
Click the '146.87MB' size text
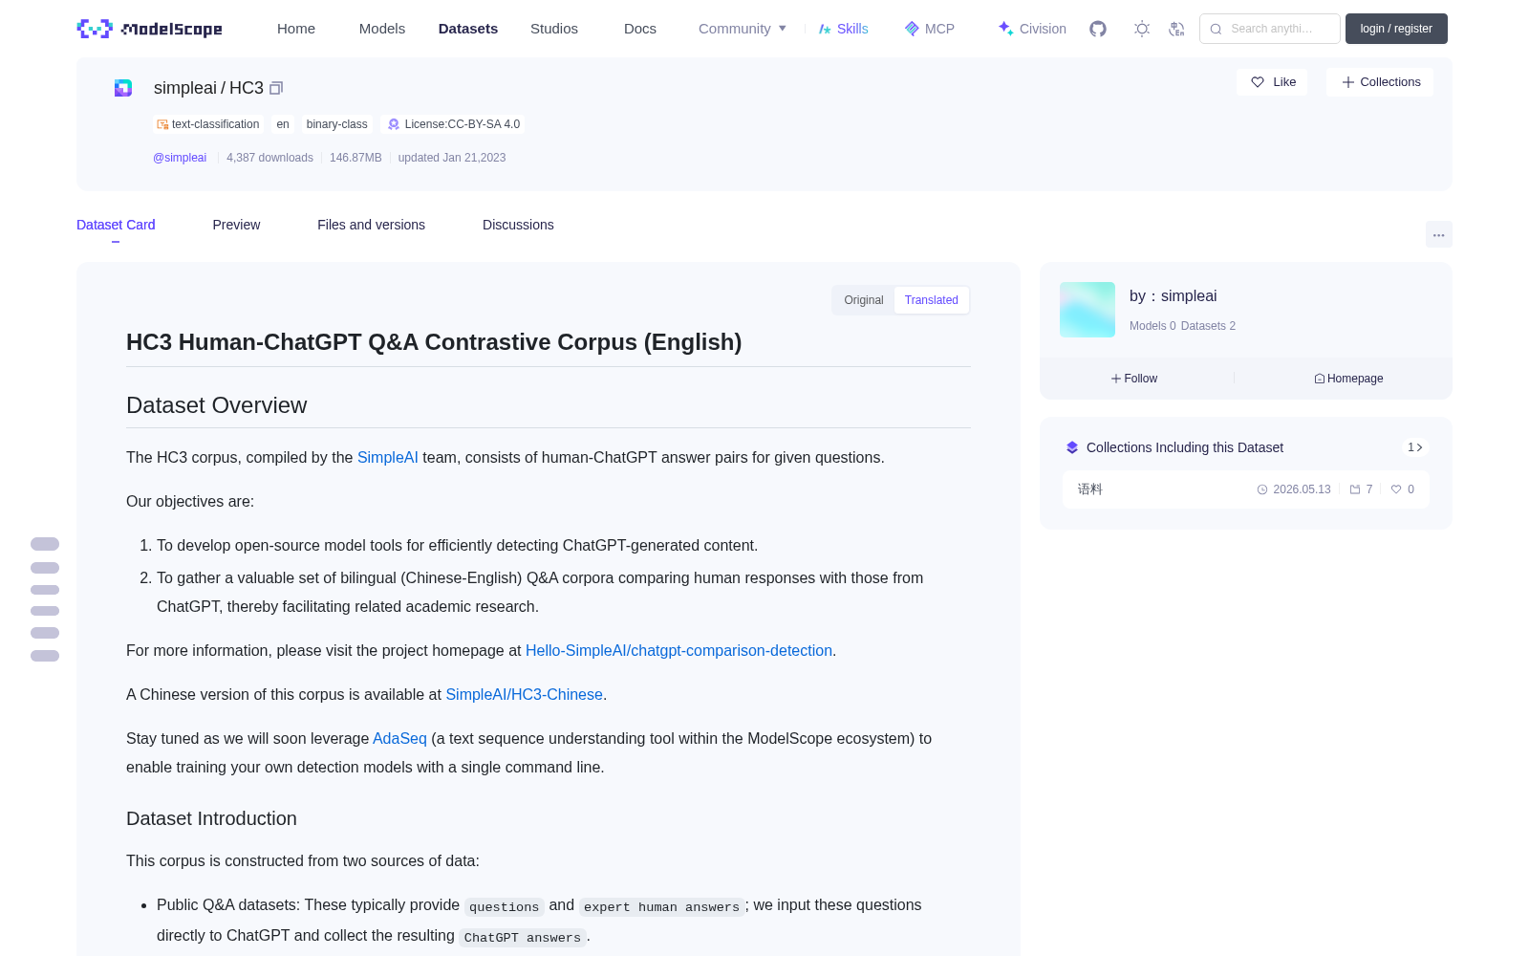click(x=355, y=158)
